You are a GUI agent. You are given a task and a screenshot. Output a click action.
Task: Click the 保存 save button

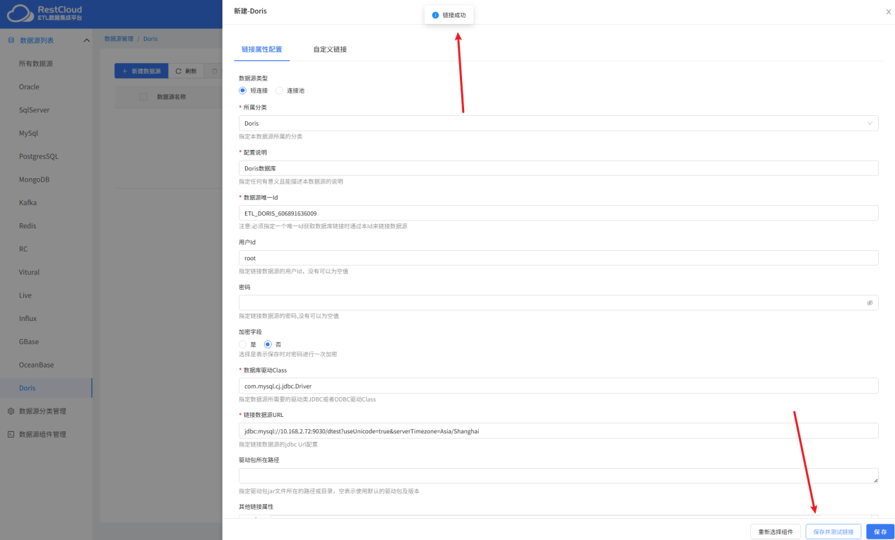[880, 532]
